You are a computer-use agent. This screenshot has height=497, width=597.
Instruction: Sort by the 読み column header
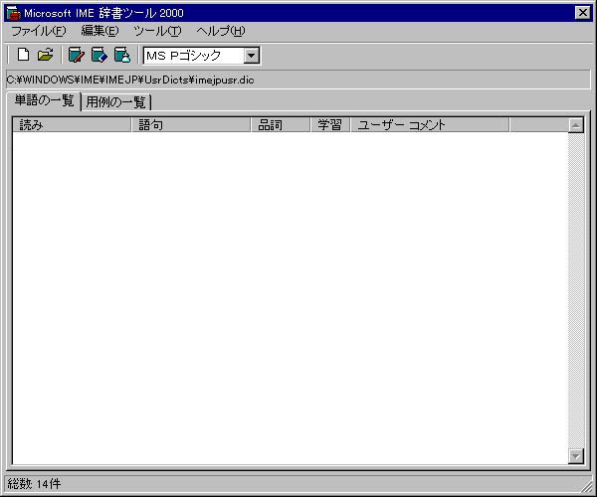point(72,124)
